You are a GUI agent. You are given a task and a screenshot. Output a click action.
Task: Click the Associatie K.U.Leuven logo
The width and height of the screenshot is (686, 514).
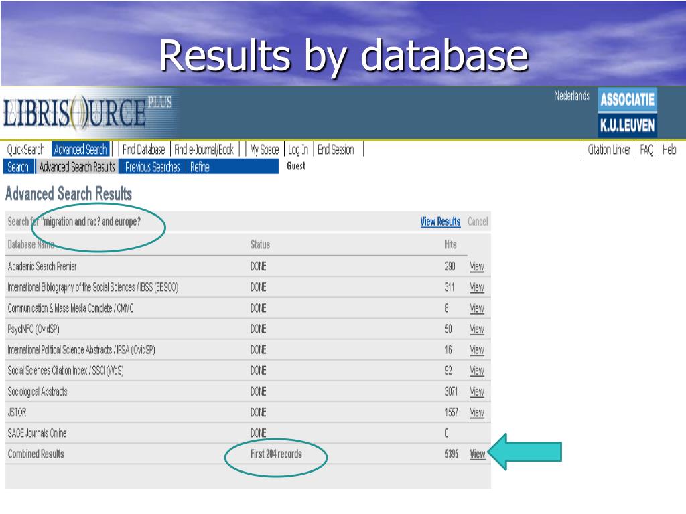[627, 112]
